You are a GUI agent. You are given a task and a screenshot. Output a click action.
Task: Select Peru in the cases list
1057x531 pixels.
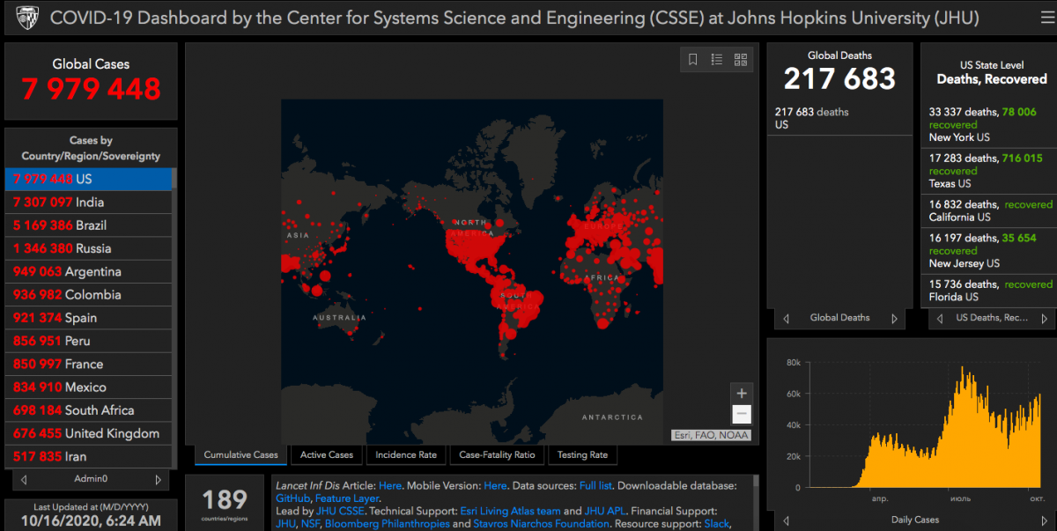pyautogui.click(x=88, y=341)
